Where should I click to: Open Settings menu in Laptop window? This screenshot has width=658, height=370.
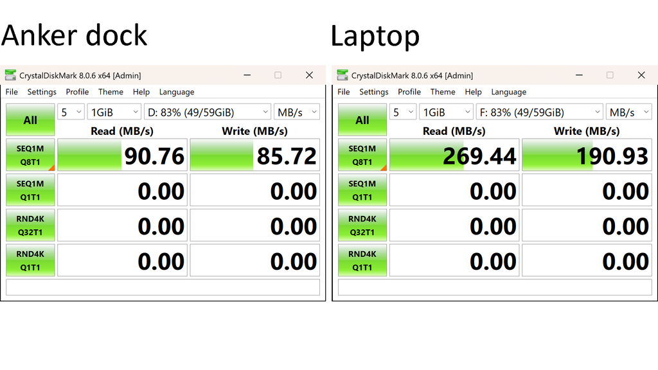tap(374, 92)
